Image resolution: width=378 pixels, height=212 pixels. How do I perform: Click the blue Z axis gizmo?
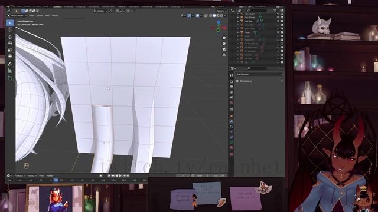point(219,22)
